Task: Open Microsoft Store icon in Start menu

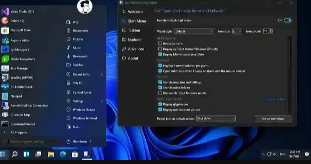Action: pos(5,30)
